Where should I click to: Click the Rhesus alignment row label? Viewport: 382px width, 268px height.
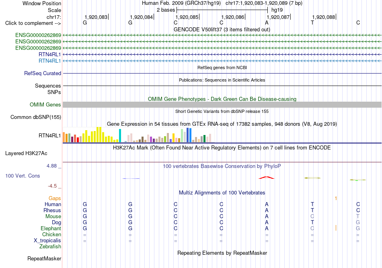pos(52,210)
